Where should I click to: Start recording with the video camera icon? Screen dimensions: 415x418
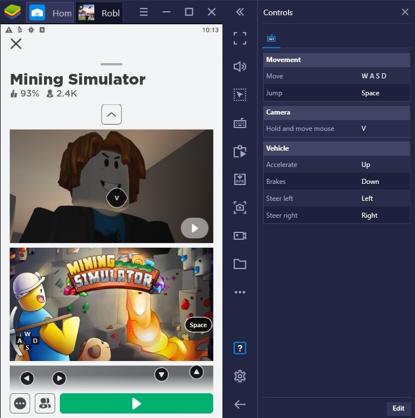click(x=240, y=236)
